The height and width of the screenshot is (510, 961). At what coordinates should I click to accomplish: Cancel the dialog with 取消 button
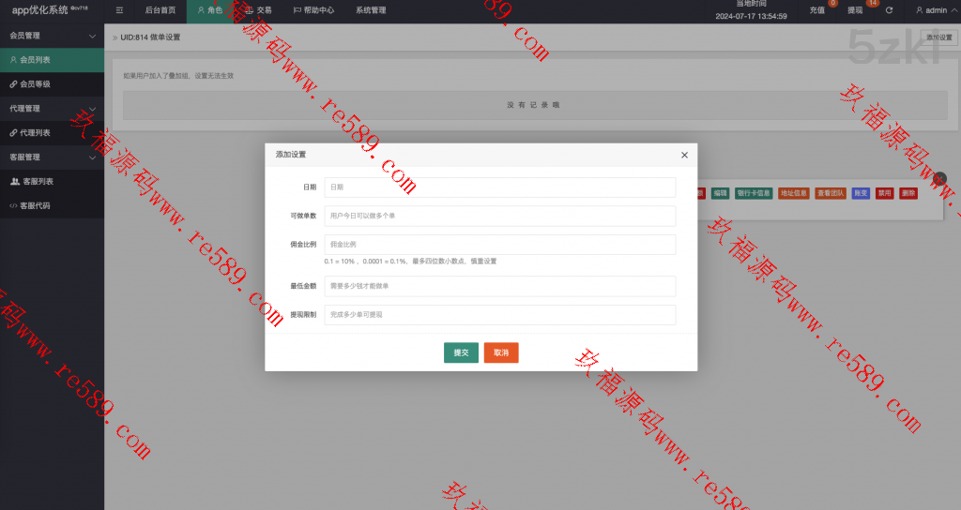coord(501,352)
